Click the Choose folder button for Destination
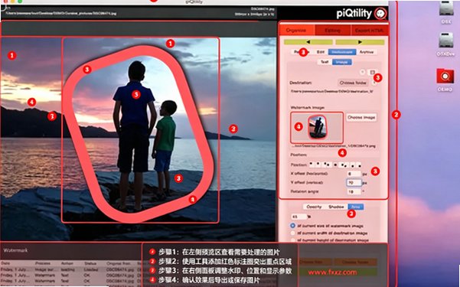This screenshot has width=460, height=287. (353, 83)
